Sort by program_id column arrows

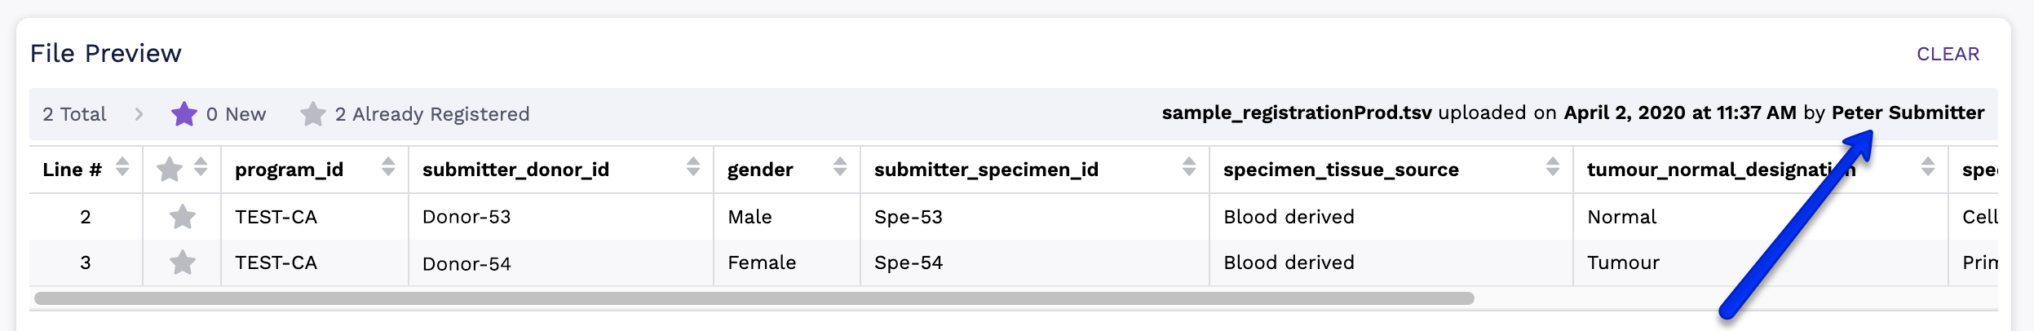click(x=388, y=167)
